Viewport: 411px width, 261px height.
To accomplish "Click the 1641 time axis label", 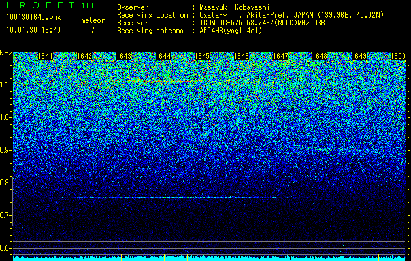I will tap(45, 56).
